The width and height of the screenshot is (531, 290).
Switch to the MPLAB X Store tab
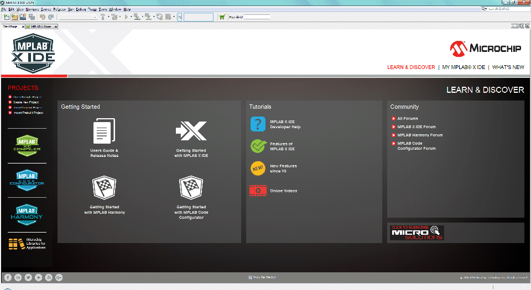click(41, 26)
